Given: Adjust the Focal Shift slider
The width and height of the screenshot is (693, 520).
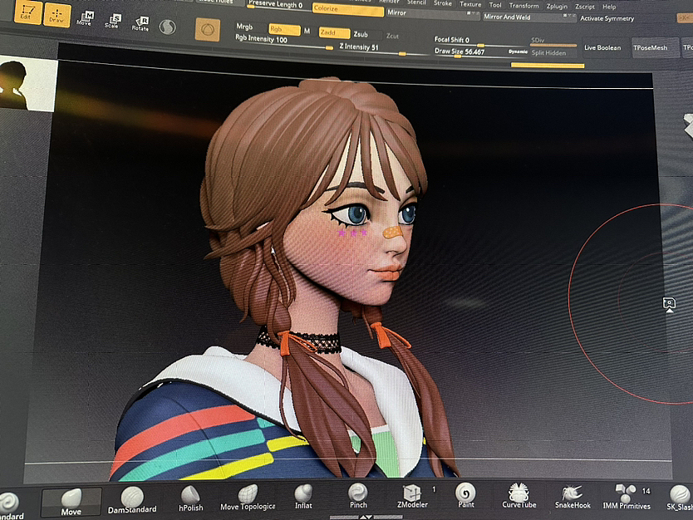Looking at the screenshot, I should point(479,41).
